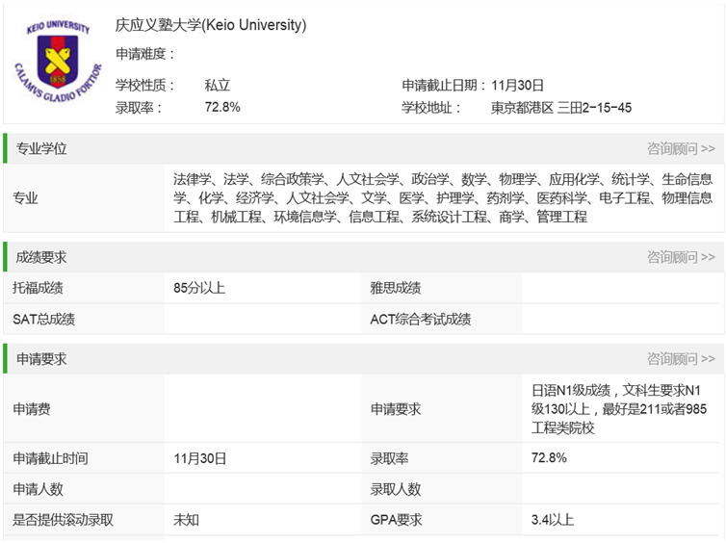Viewport: 726px width, 543px height.
Task: Click the 申请要求 table cell label
Action: pos(396,409)
